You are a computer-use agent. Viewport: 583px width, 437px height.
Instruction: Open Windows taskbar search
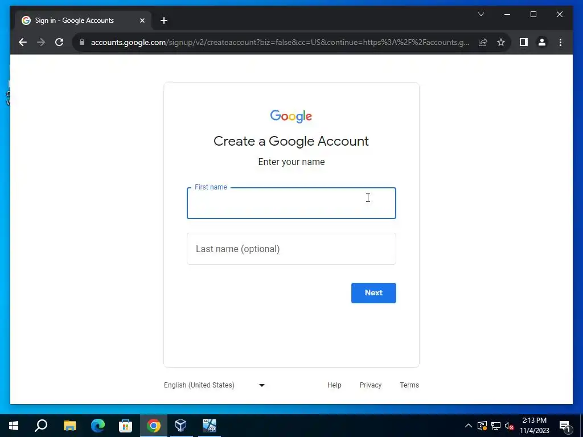click(41, 426)
